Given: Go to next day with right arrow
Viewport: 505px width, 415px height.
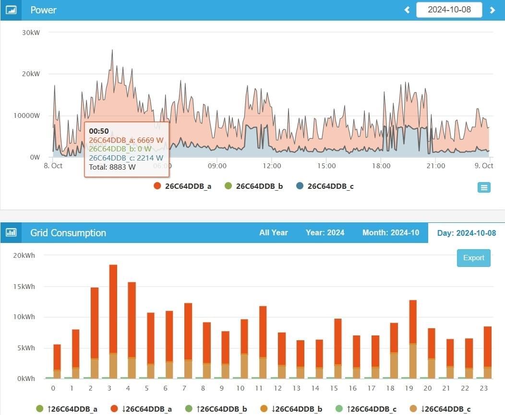Looking at the screenshot, I should tap(492, 10).
